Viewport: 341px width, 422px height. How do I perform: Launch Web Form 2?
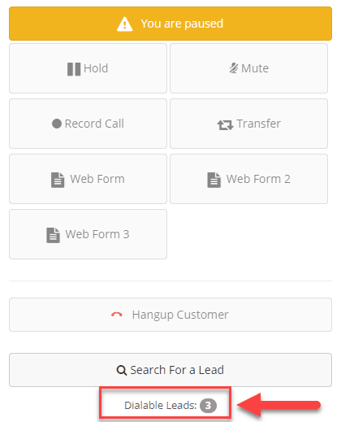point(248,179)
